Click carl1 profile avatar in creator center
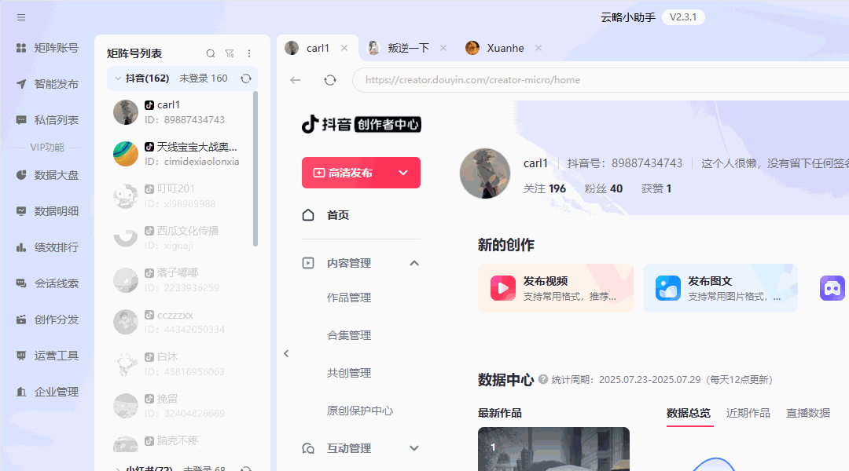Viewport: 849px width, 471px height. [x=485, y=173]
